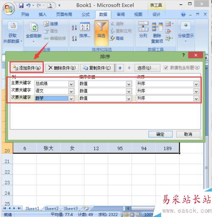Sort descending Z to A icon
The image size is (212, 217).
pyautogui.click(x=74, y=38)
